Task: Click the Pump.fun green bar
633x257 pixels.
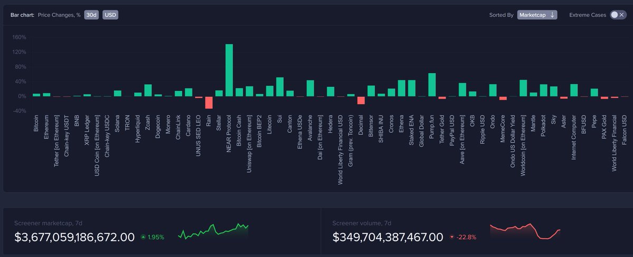Action: tap(432, 85)
